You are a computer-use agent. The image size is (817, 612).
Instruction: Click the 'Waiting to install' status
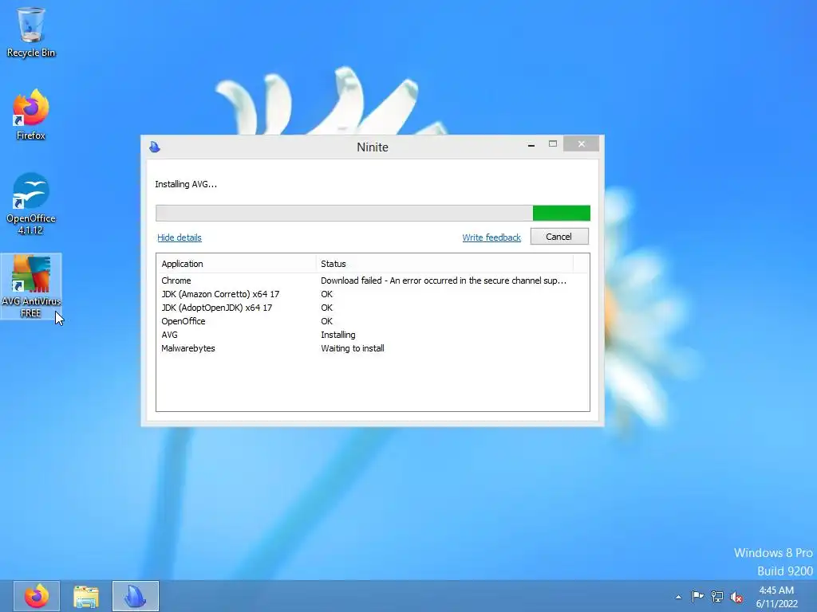coord(353,348)
